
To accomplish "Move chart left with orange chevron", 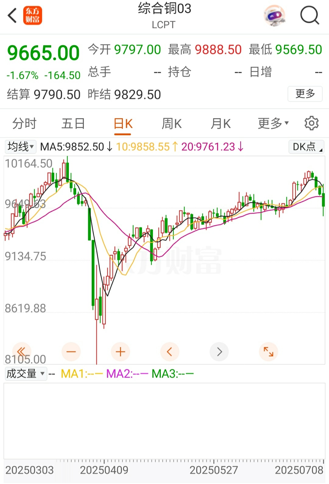I will (170, 352).
